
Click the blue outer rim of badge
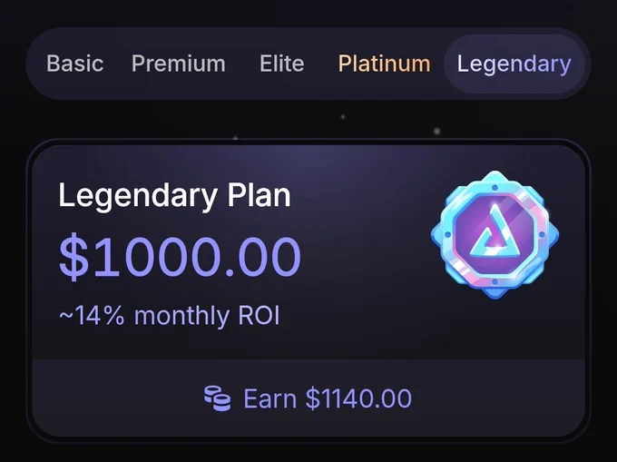(446, 235)
